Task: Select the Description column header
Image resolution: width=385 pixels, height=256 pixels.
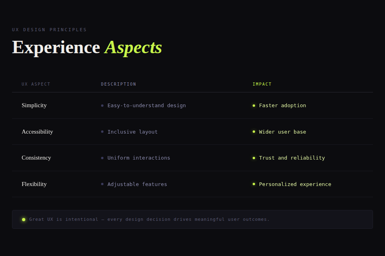Action: [x=119, y=84]
